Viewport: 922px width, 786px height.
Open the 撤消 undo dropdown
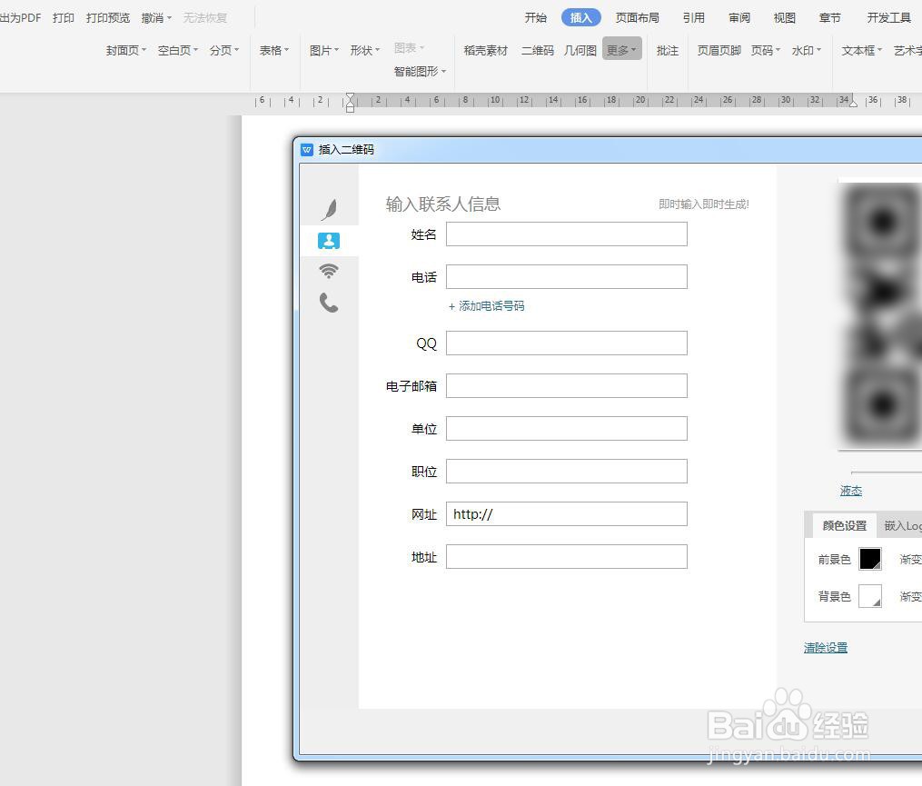click(x=156, y=18)
